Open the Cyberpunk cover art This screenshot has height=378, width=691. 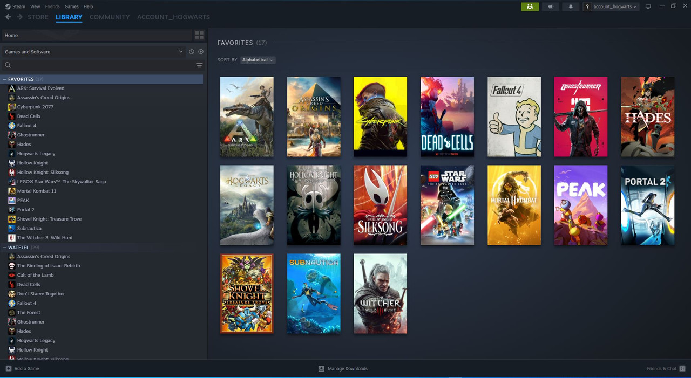point(381,116)
